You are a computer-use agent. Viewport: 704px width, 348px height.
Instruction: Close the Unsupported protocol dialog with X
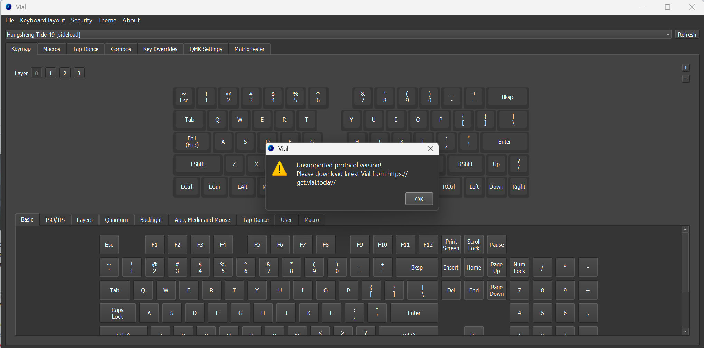[430, 148]
